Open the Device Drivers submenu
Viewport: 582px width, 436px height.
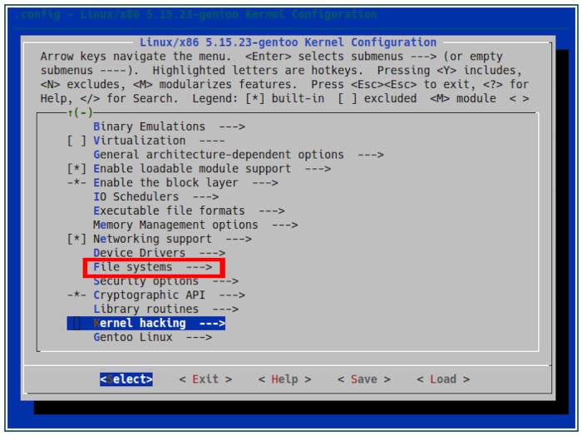(x=160, y=253)
